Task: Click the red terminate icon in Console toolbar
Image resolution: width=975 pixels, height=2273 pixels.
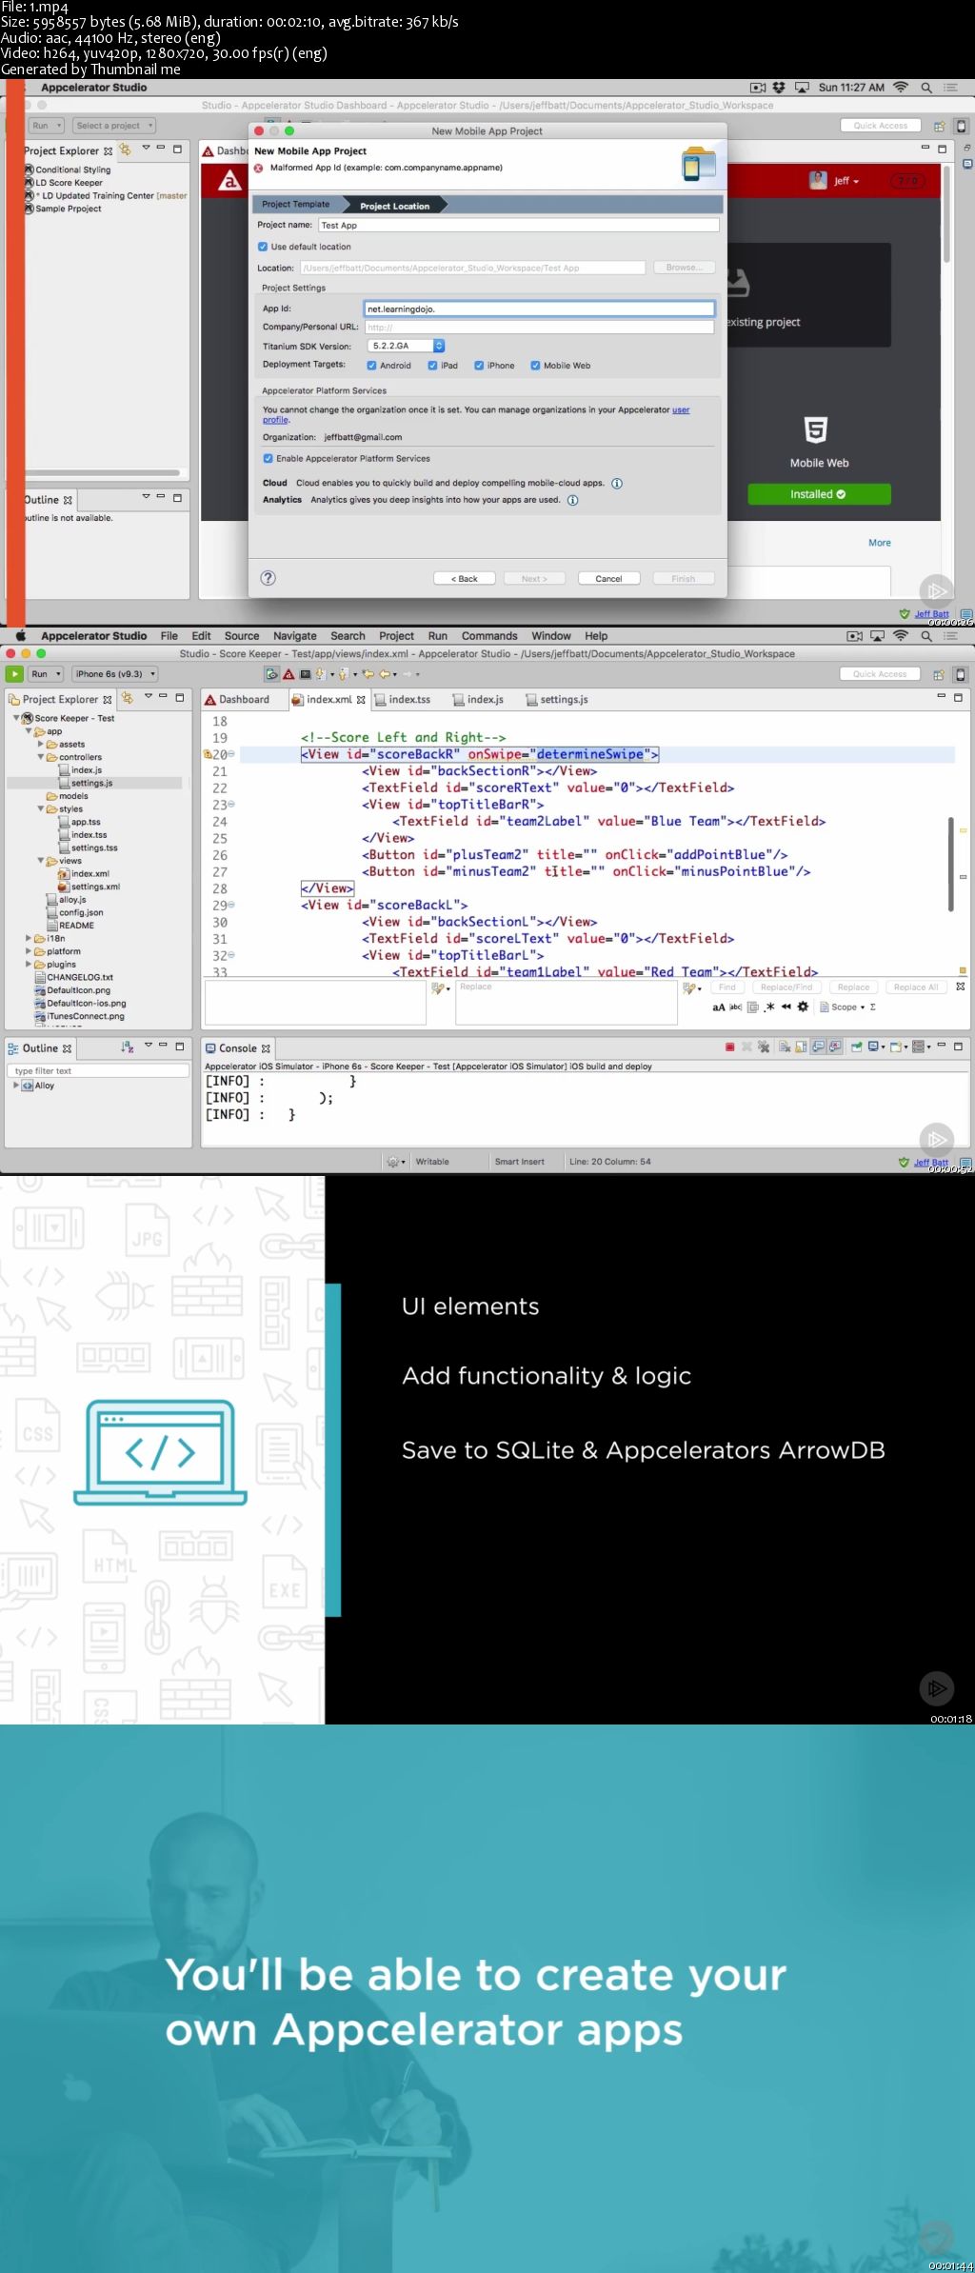Action: pos(729,1047)
